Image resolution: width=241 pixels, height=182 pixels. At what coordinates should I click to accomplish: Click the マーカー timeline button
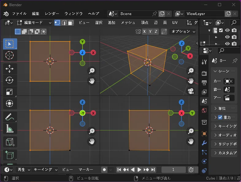click(x=86, y=169)
